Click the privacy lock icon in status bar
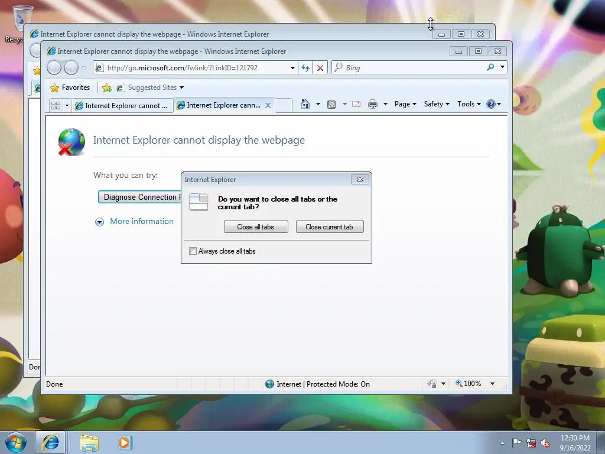The image size is (605, 454). [x=432, y=384]
